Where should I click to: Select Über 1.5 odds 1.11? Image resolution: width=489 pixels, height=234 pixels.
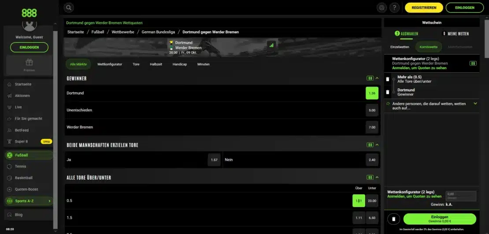click(359, 218)
